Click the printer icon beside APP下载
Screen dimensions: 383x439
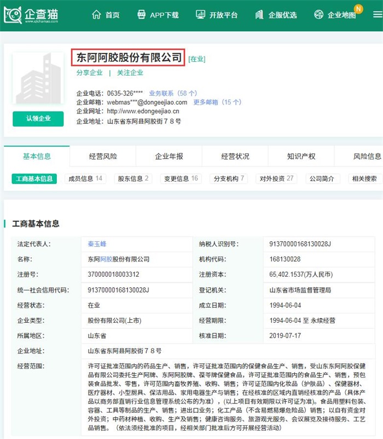coord(142,14)
